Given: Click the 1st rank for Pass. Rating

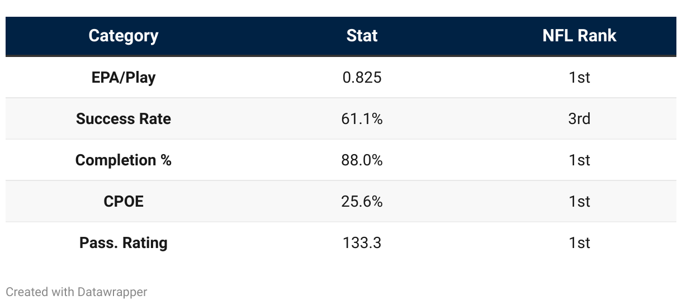Looking at the screenshot, I should point(579,242).
